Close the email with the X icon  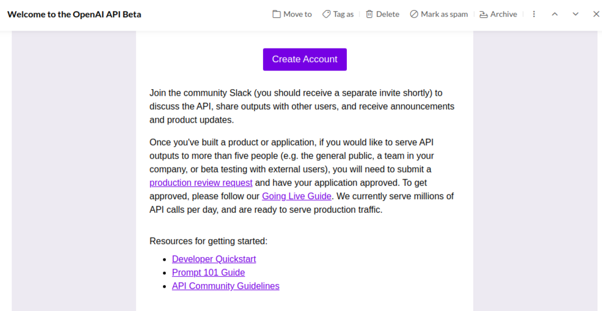pyautogui.click(x=593, y=14)
